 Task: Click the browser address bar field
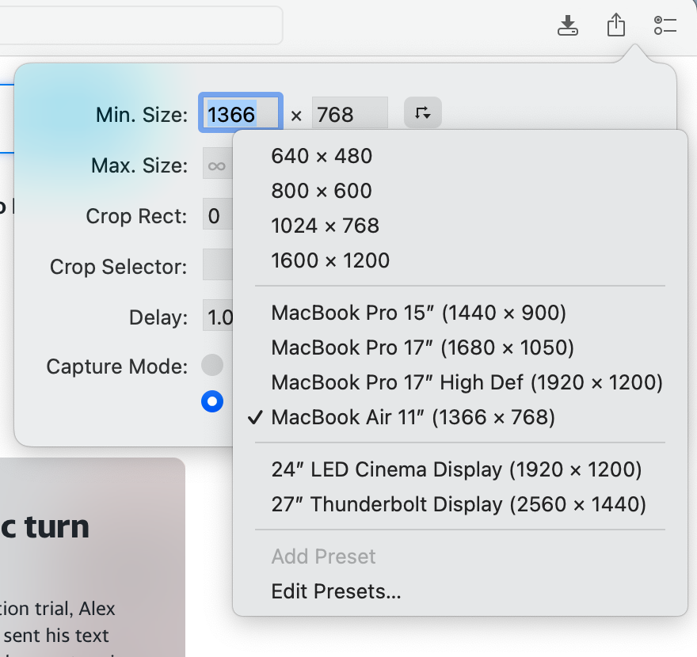tap(140, 25)
